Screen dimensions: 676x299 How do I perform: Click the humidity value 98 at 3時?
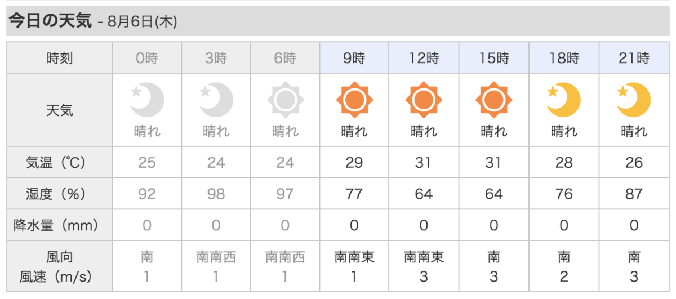[x=216, y=194]
